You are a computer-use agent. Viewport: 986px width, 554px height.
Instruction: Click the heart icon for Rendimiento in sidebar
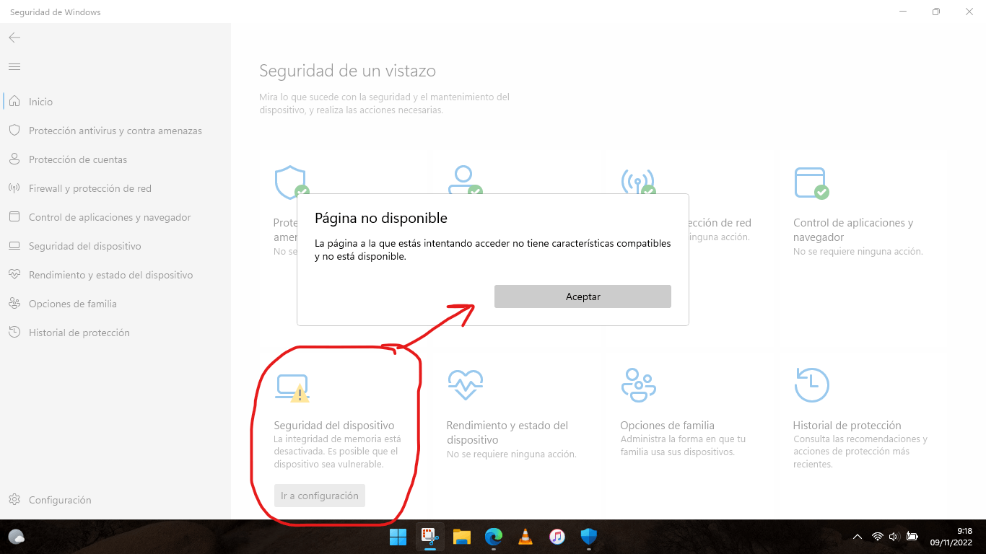(x=14, y=275)
